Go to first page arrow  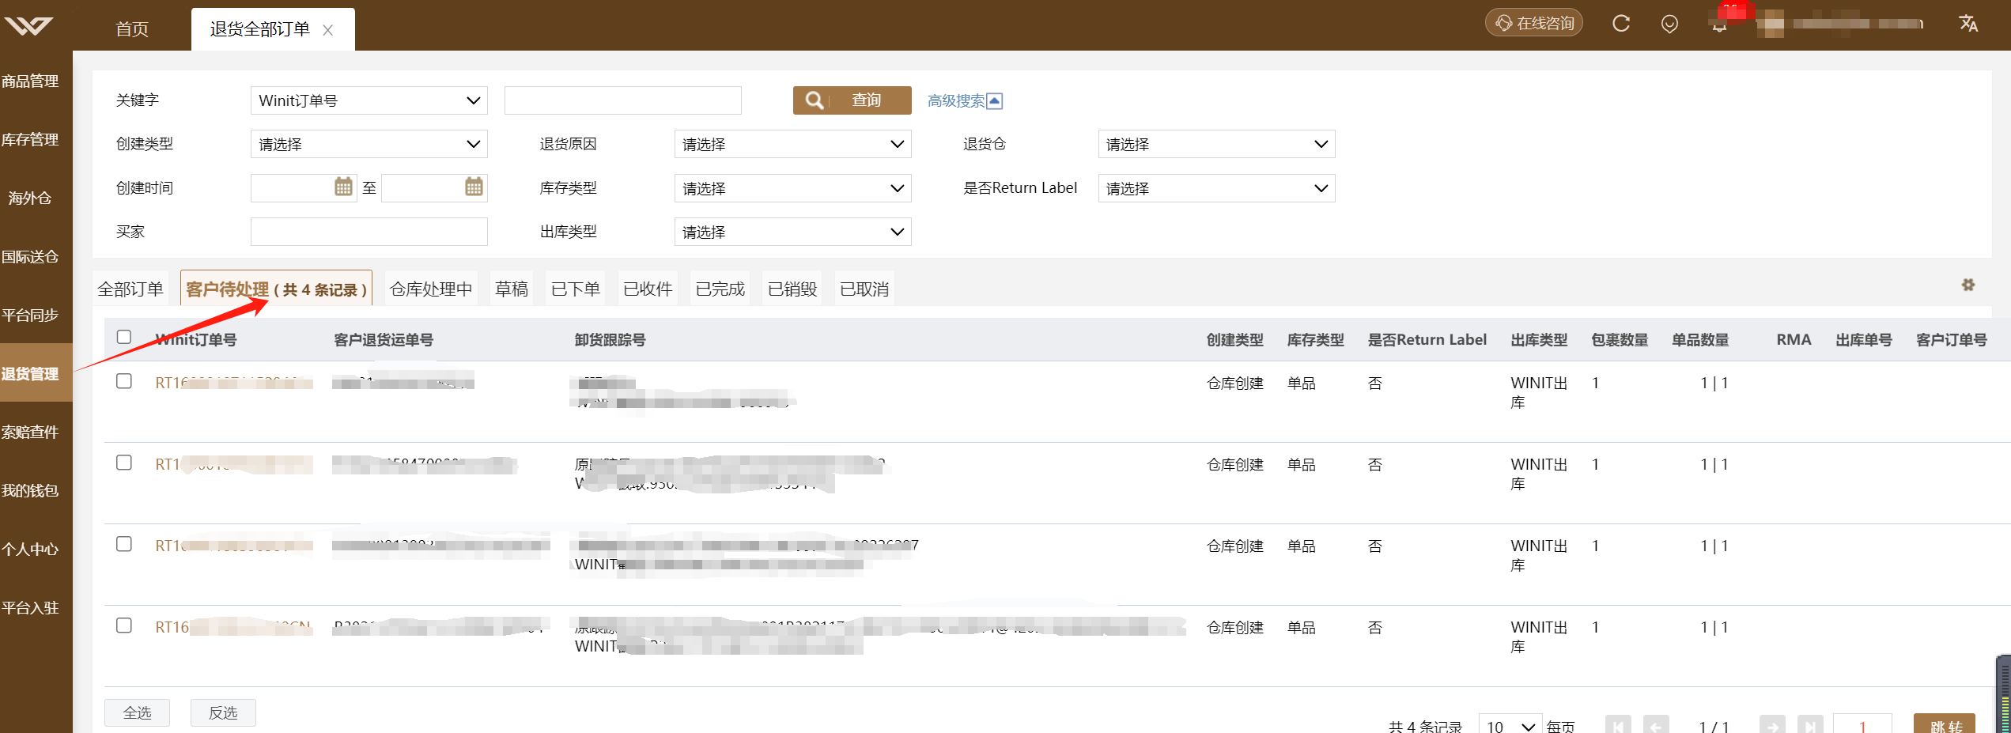pyautogui.click(x=1618, y=725)
